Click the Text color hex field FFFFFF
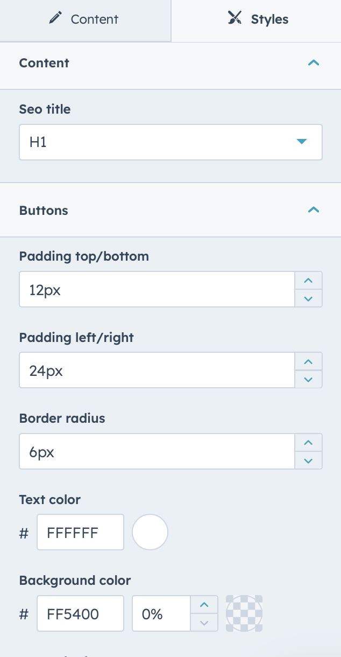 pyautogui.click(x=80, y=532)
